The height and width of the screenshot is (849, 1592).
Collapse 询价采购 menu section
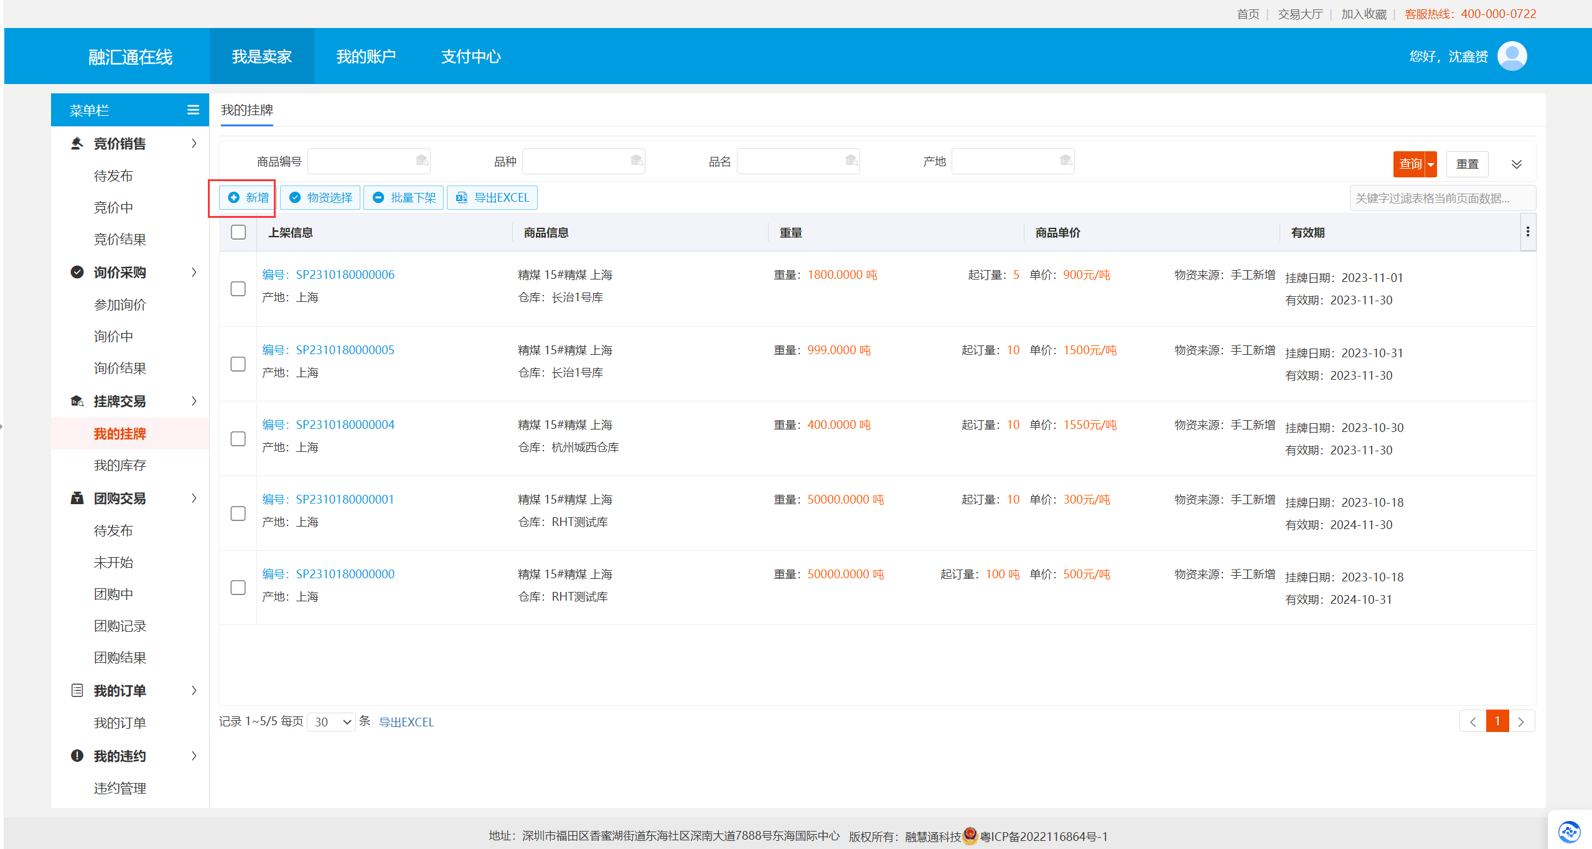tap(194, 272)
